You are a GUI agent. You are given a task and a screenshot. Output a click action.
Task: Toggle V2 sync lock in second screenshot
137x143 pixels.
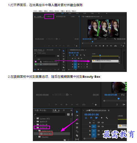pos(98,123)
